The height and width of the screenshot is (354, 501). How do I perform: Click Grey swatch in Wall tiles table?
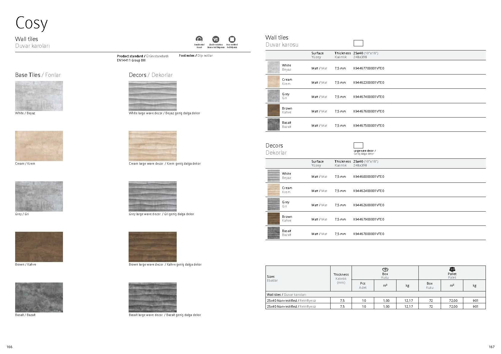[274, 96]
